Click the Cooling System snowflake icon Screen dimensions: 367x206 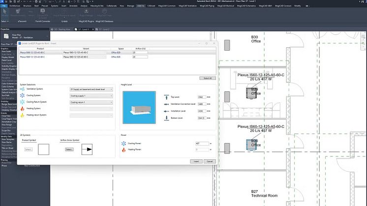tap(22, 95)
